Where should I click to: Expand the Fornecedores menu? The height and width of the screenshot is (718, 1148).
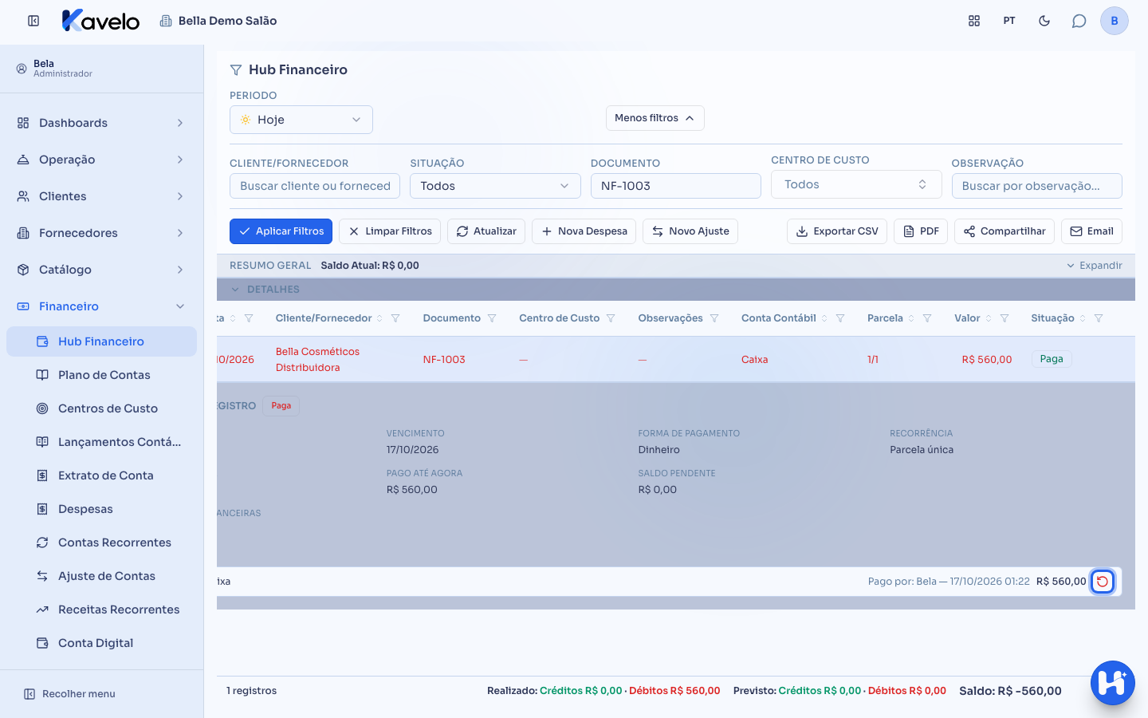pos(102,233)
